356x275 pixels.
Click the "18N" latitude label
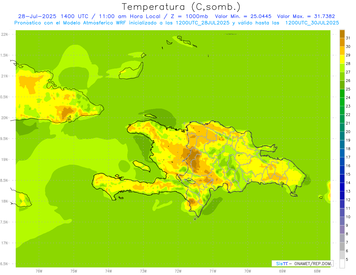[5, 201]
